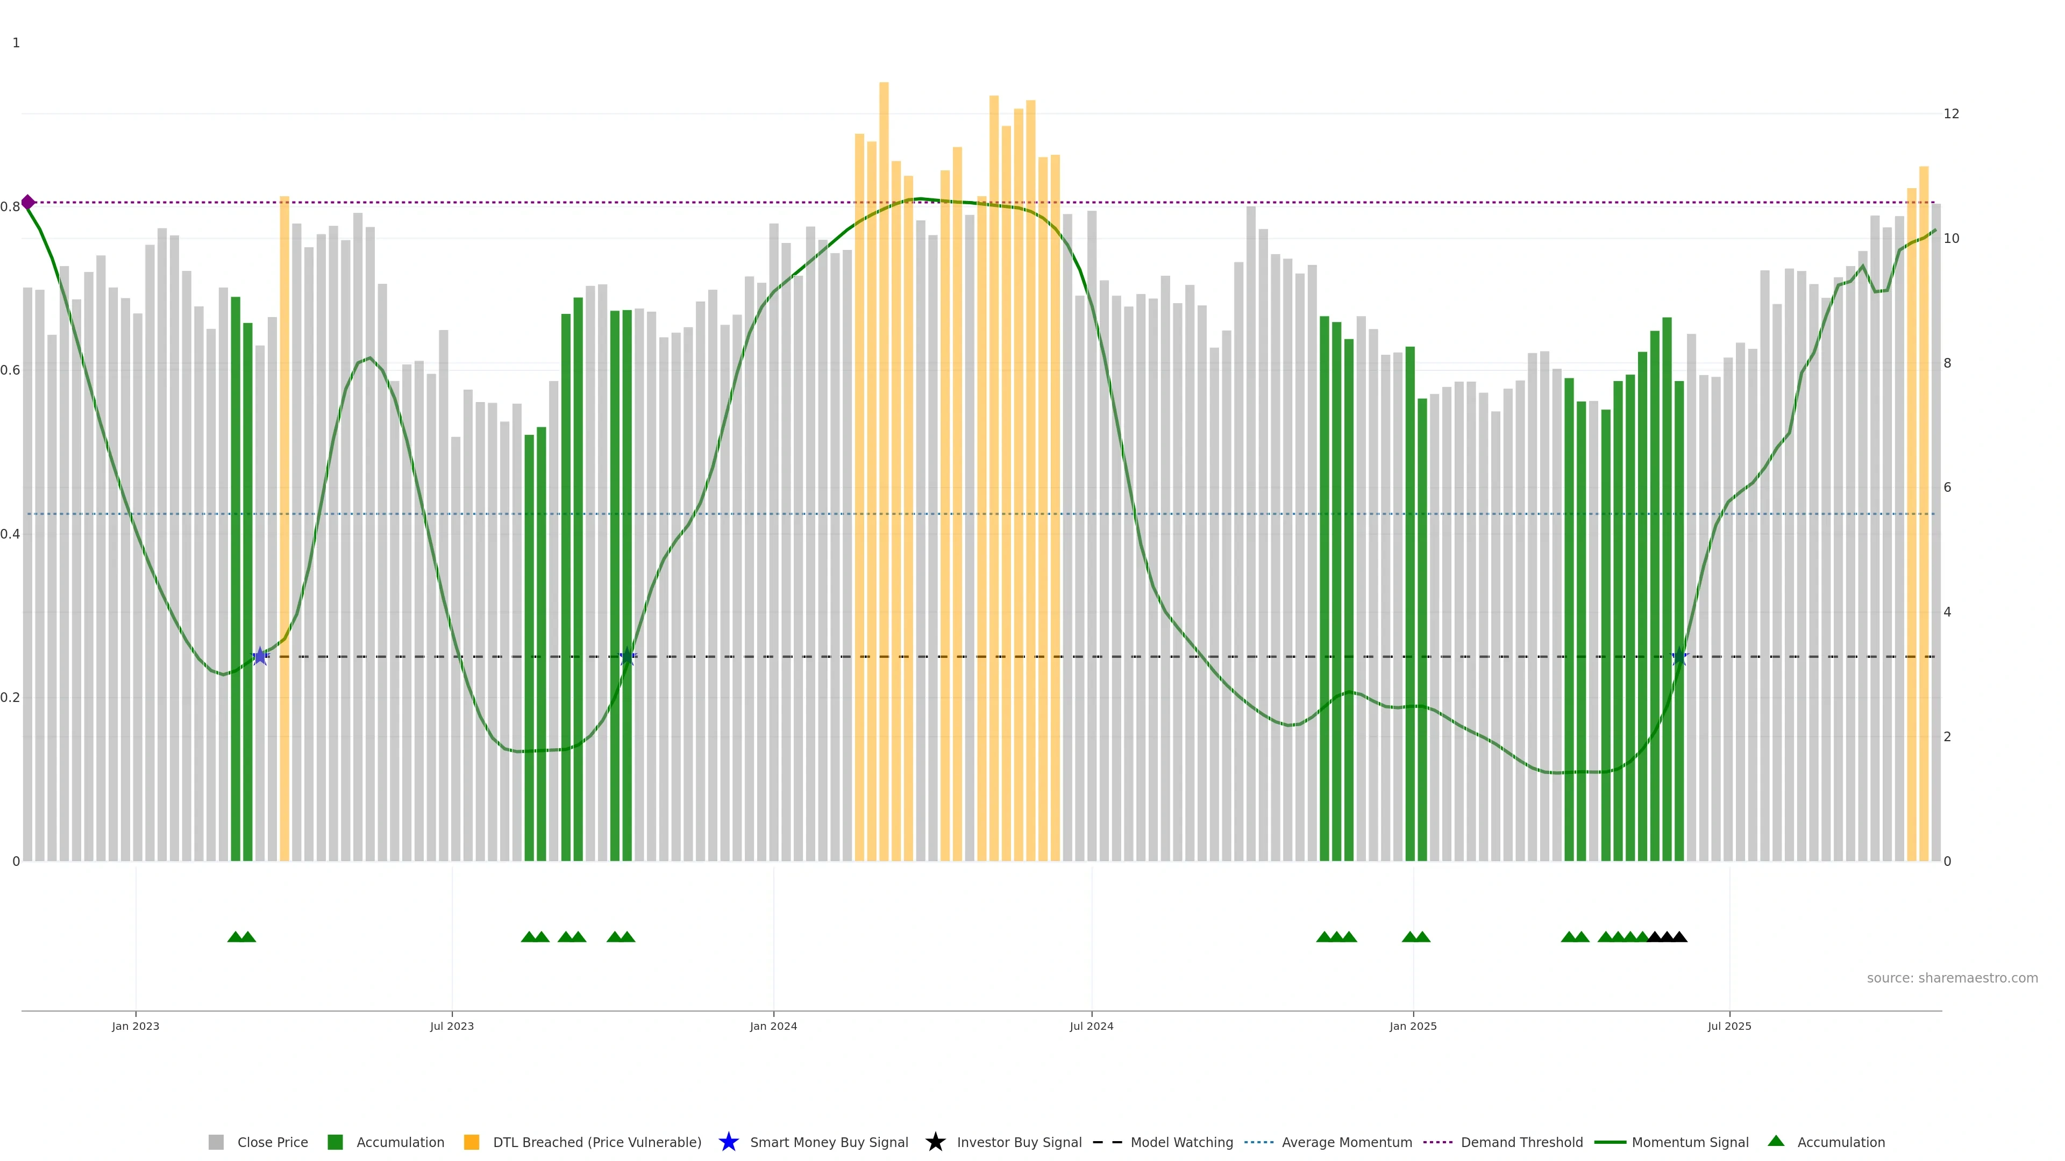Screen dimensions: 2065x1161
Task: Click the blue star marker near June 2025
Action: tap(1678, 656)
